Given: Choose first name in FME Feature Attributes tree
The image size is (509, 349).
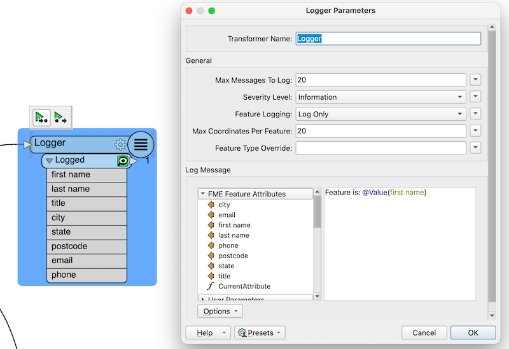Looking at the screenshot, I should (234, 225).
